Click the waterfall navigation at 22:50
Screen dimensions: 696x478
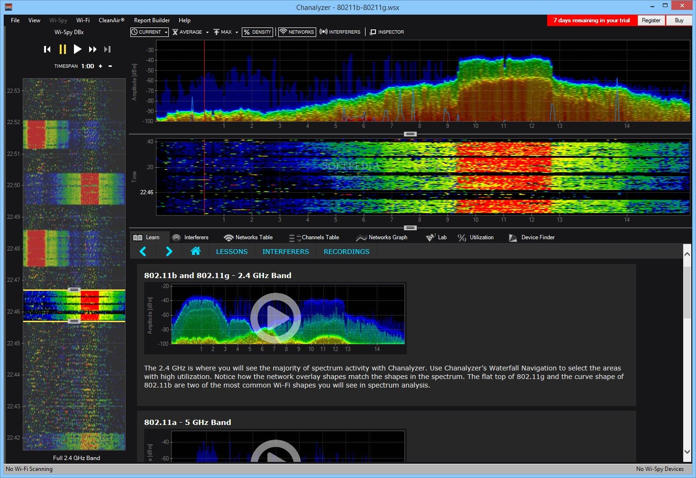(74, 185)
